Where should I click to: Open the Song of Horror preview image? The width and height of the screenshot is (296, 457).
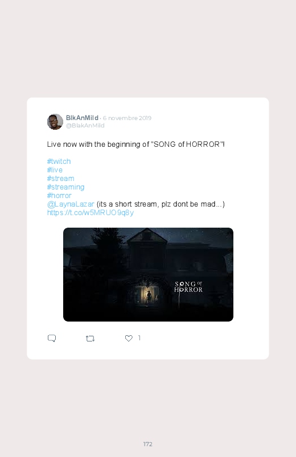[148, 274]
